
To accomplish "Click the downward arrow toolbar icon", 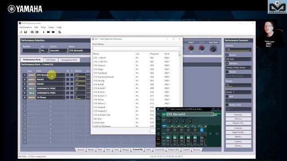I will (x=43, y=32).
